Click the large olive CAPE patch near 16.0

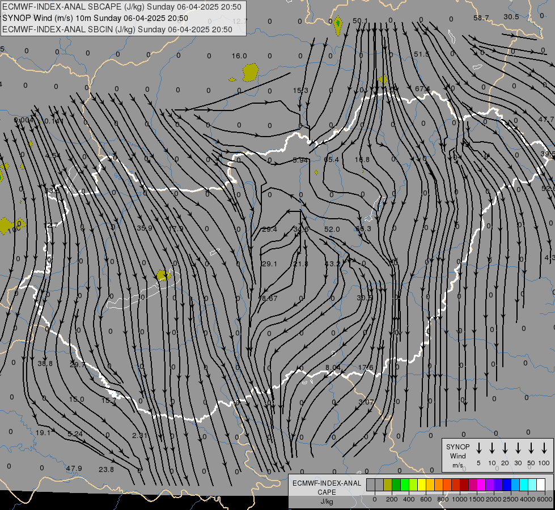[x=250, y=72]
